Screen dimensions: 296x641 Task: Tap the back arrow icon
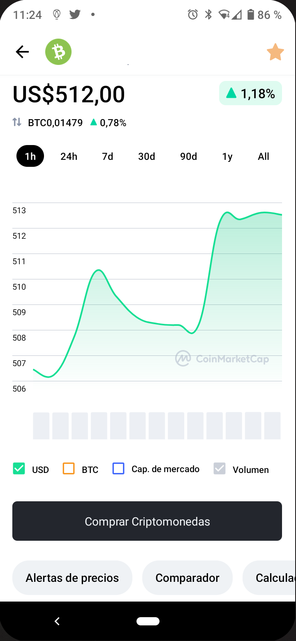tap(22, 52)
